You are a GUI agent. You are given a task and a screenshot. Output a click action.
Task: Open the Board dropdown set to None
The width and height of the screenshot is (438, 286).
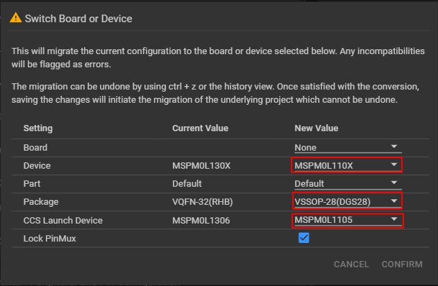pyautogui.click(x=346, y=147)
